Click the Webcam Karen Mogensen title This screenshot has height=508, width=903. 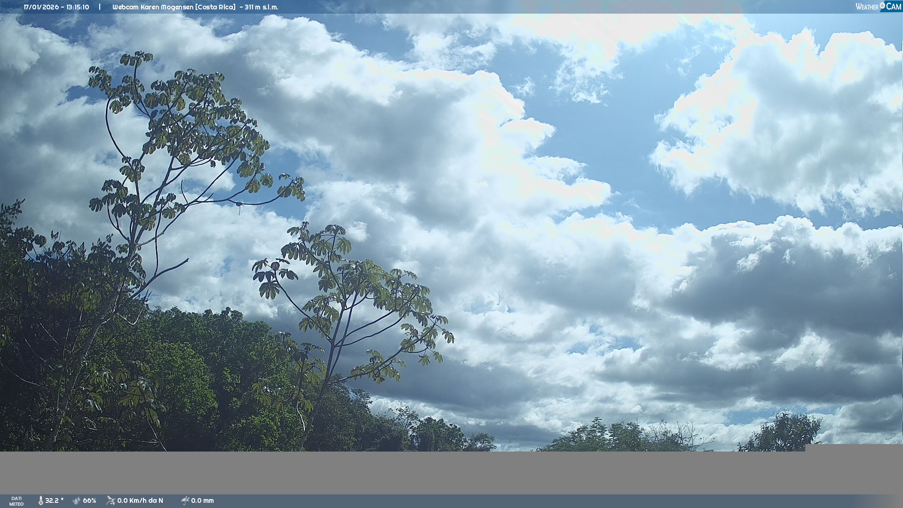153,7
